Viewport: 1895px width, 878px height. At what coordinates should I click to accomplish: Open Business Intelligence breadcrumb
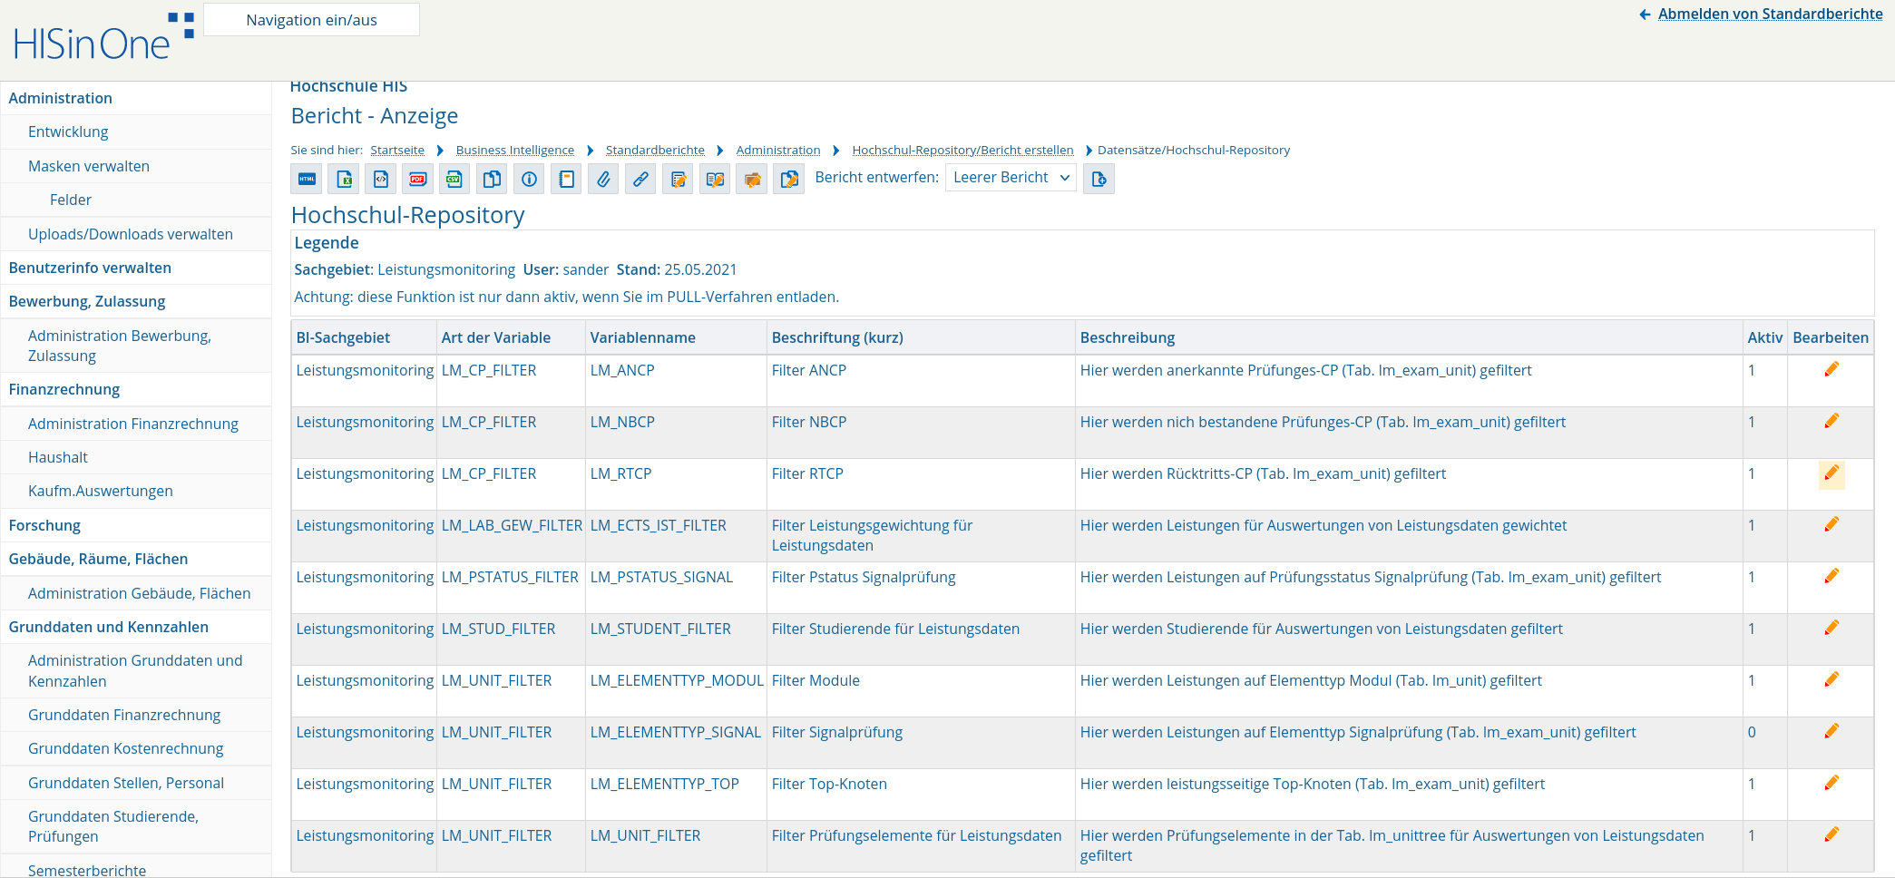pos(515,151)
